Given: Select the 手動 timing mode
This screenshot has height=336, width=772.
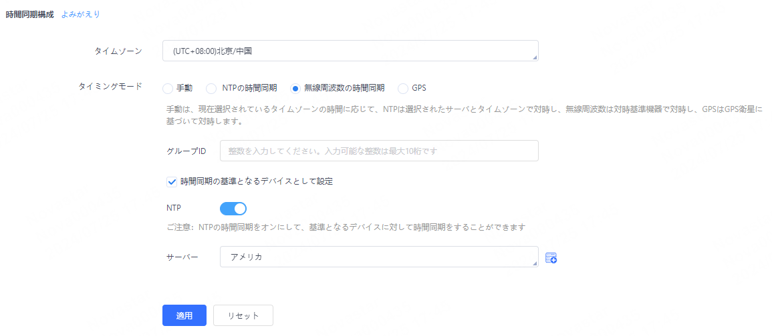Looking at the screenshot, I should coord(168,88).
